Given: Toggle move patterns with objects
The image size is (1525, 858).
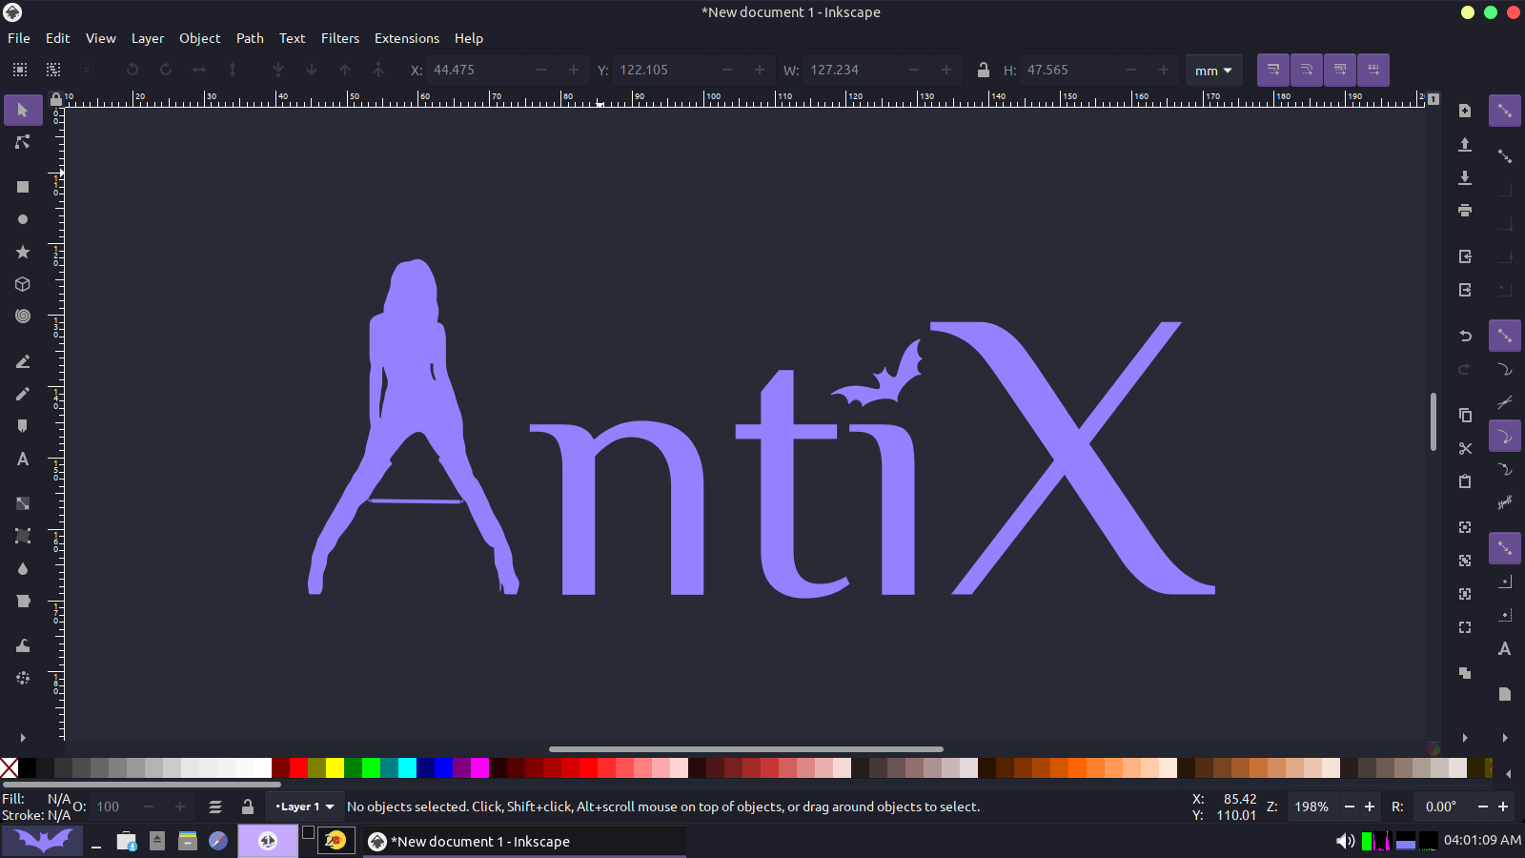Looking at the screenshot, I should tap(1373, 70).
